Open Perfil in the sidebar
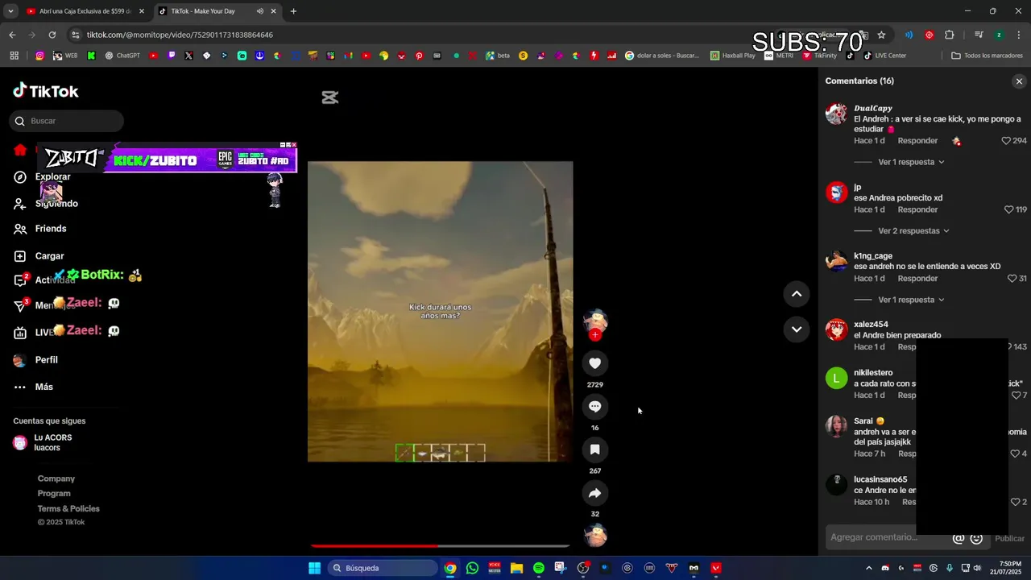The height and width of the screenshot is (580, 1031). point(46,360)
